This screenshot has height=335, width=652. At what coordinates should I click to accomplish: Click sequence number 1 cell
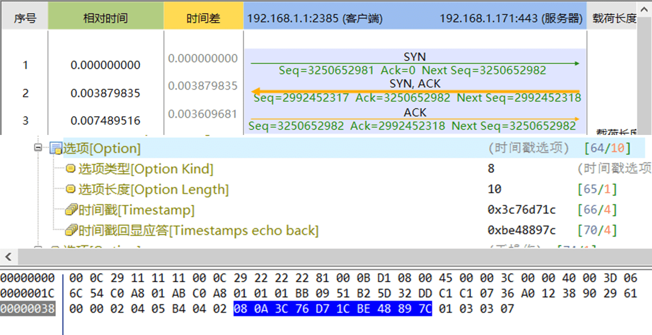[x=25, y=65]
